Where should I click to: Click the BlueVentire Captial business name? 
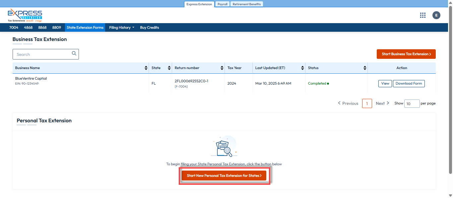pyautogui.click(x=31, y=78)
